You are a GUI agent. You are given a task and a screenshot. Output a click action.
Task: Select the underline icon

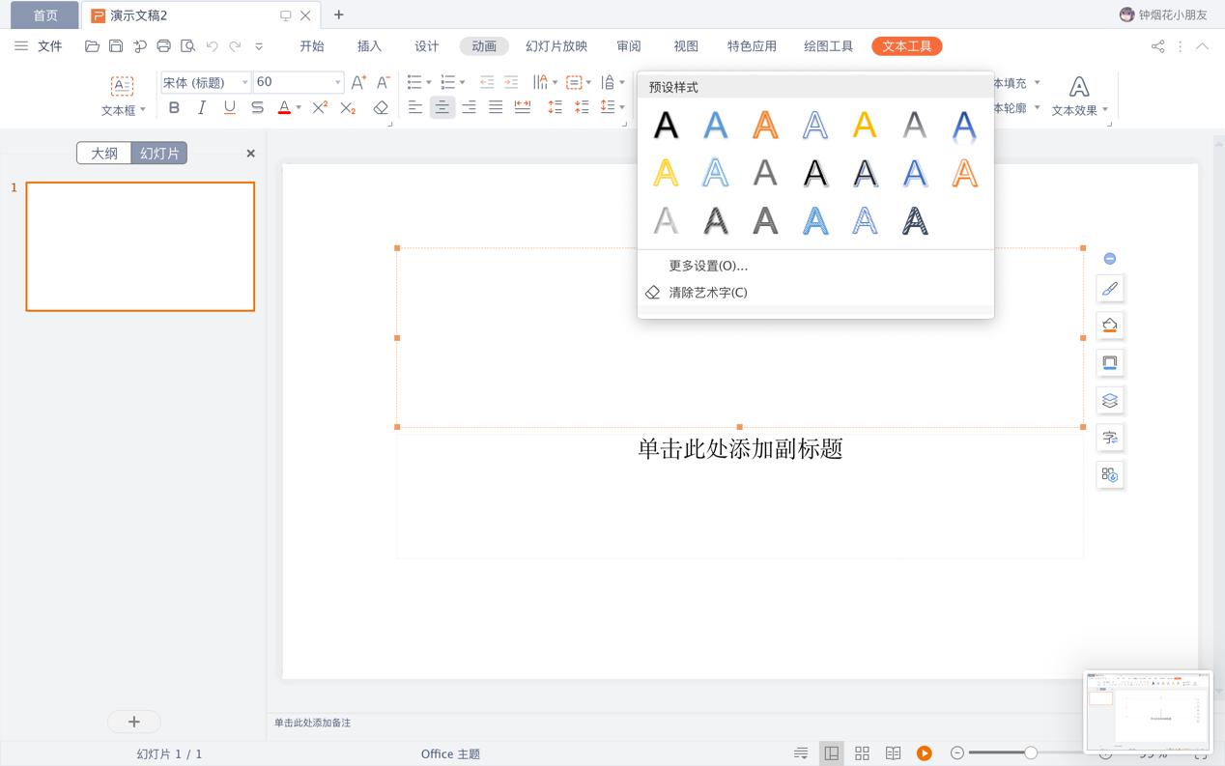(229, 108)
